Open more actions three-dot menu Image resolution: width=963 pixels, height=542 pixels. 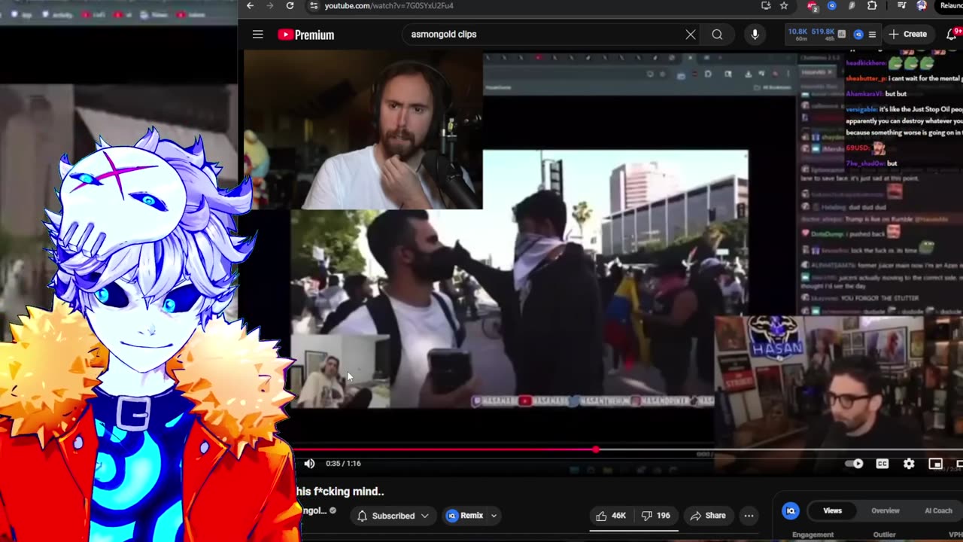point(749,516)
